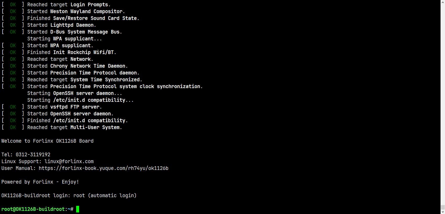Screen dimensions: 445x214
Task: Click the scrollbar down arrow
Action: coord(443,212)
